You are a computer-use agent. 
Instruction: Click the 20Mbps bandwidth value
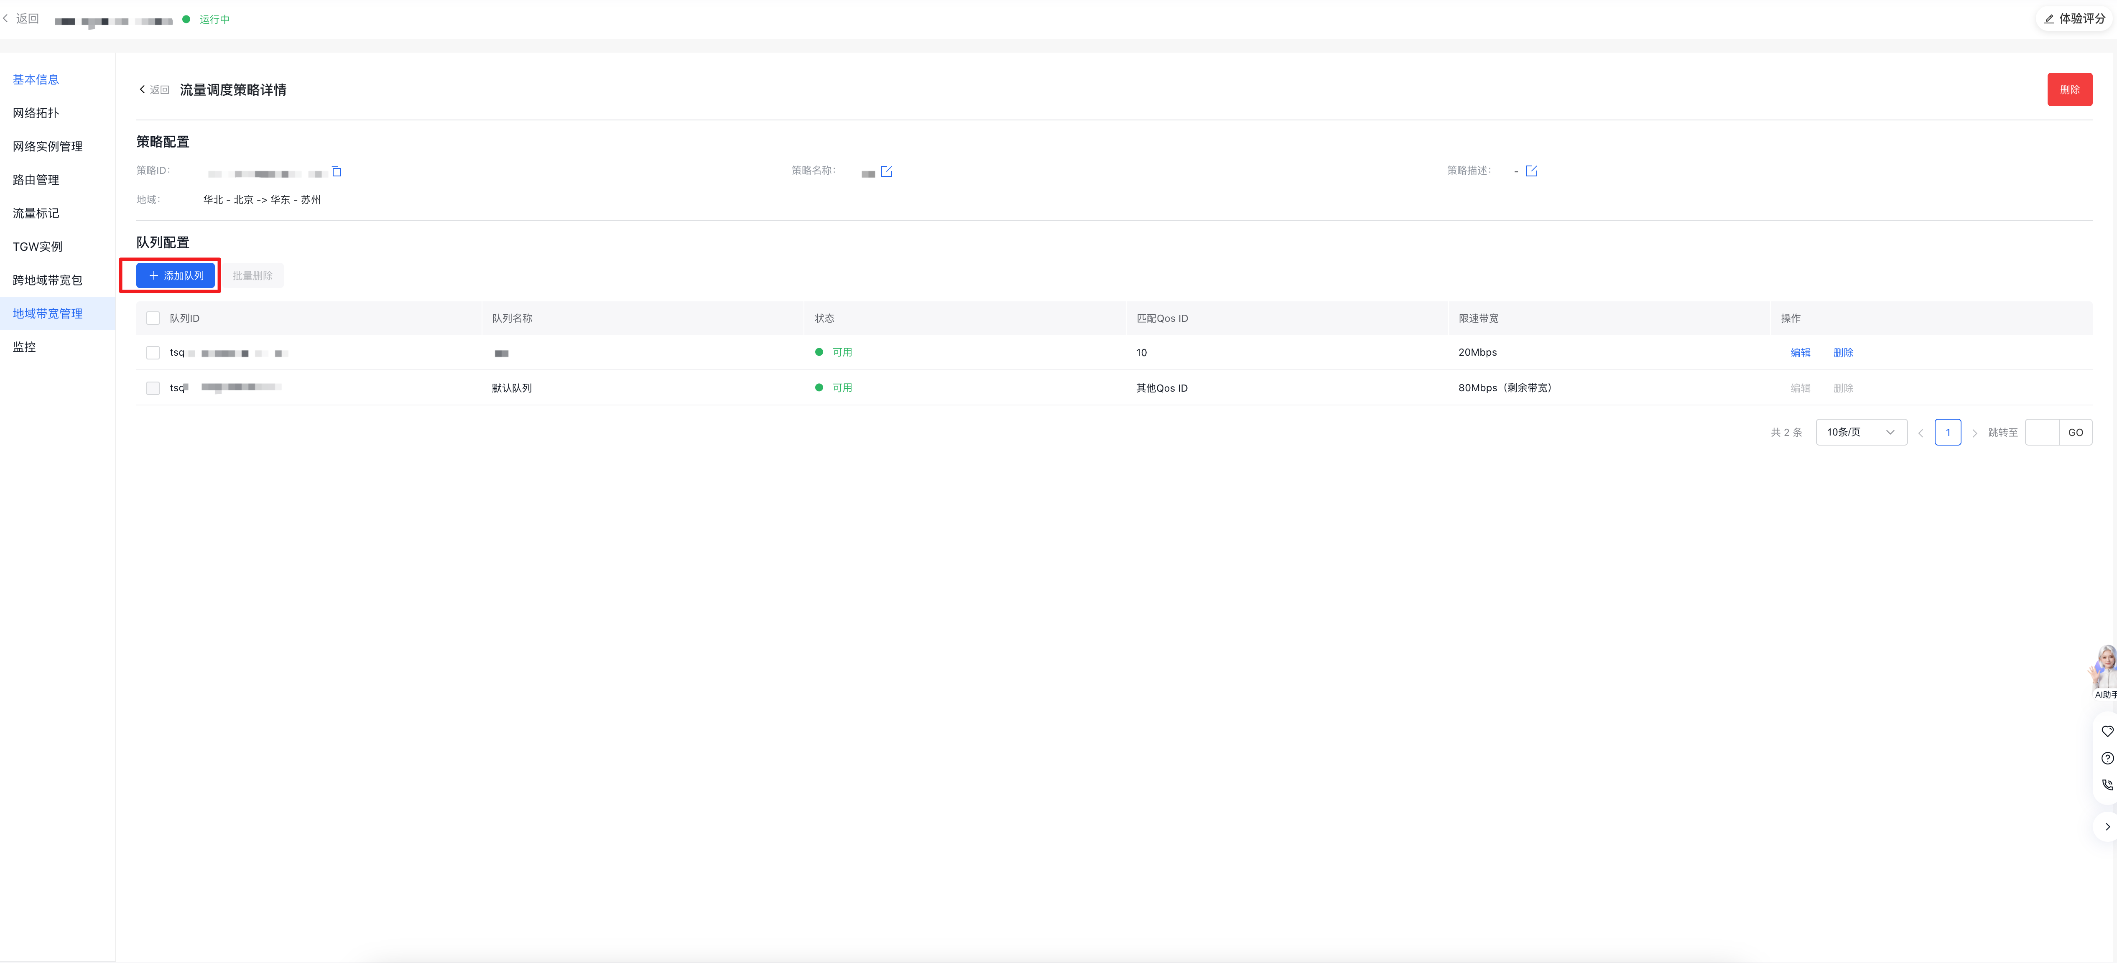click(x=1478, y=352)
